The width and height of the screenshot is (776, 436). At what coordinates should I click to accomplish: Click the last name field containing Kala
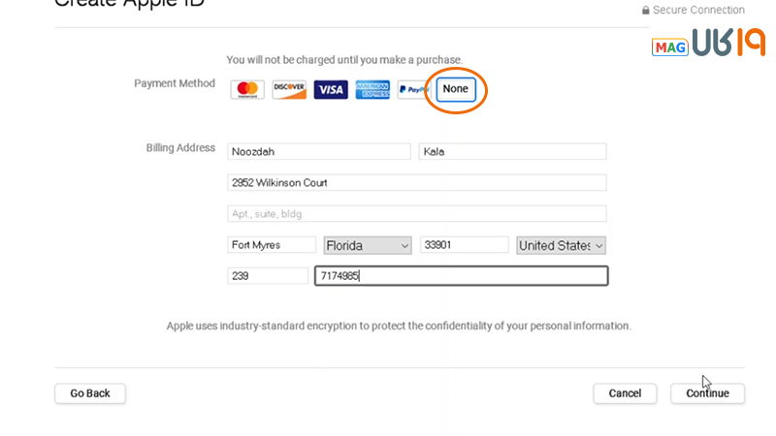click(x=512, y=151)
